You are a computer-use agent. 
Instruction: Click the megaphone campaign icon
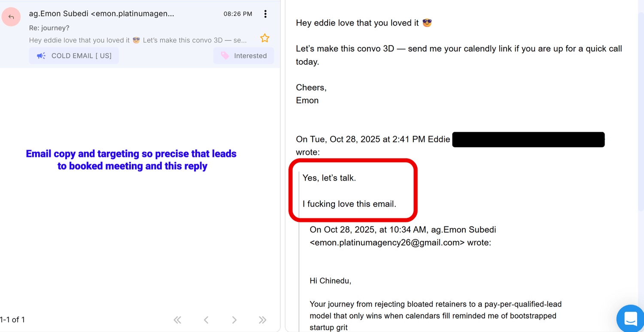tap(41, 56)
